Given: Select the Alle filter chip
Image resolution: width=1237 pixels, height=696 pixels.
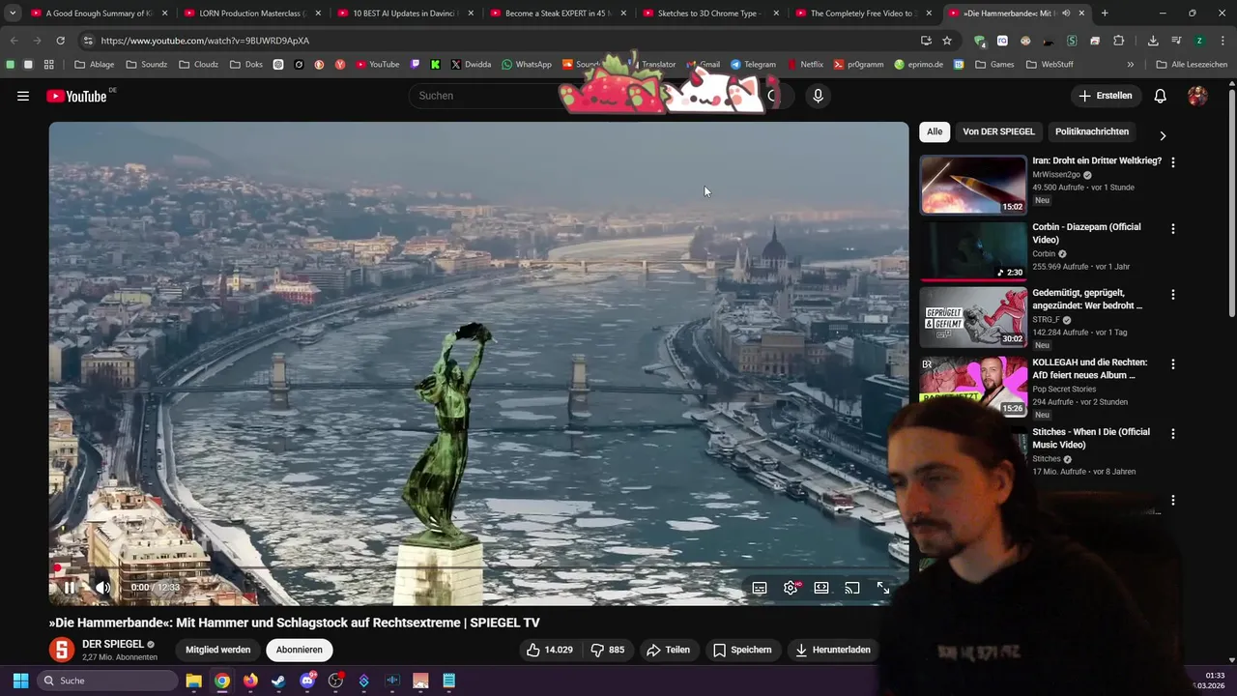Looking at the screenshot, I should pyautogui.click(x=935, y=131).
